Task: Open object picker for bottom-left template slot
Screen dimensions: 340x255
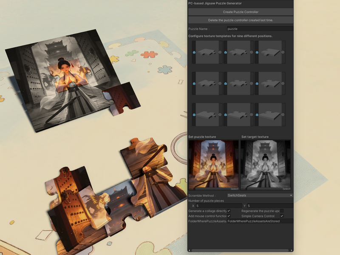Action: 220,115
